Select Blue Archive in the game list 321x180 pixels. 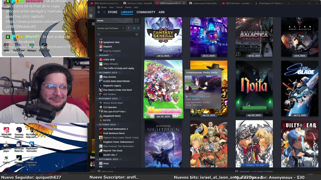(x=109, y=77)
